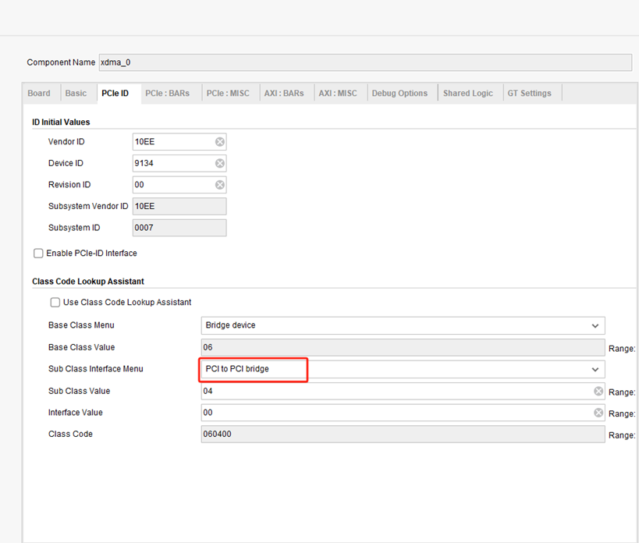The image size is (639, 543).
Task: Clear the Interface Value field
Action: coord(598,413)
